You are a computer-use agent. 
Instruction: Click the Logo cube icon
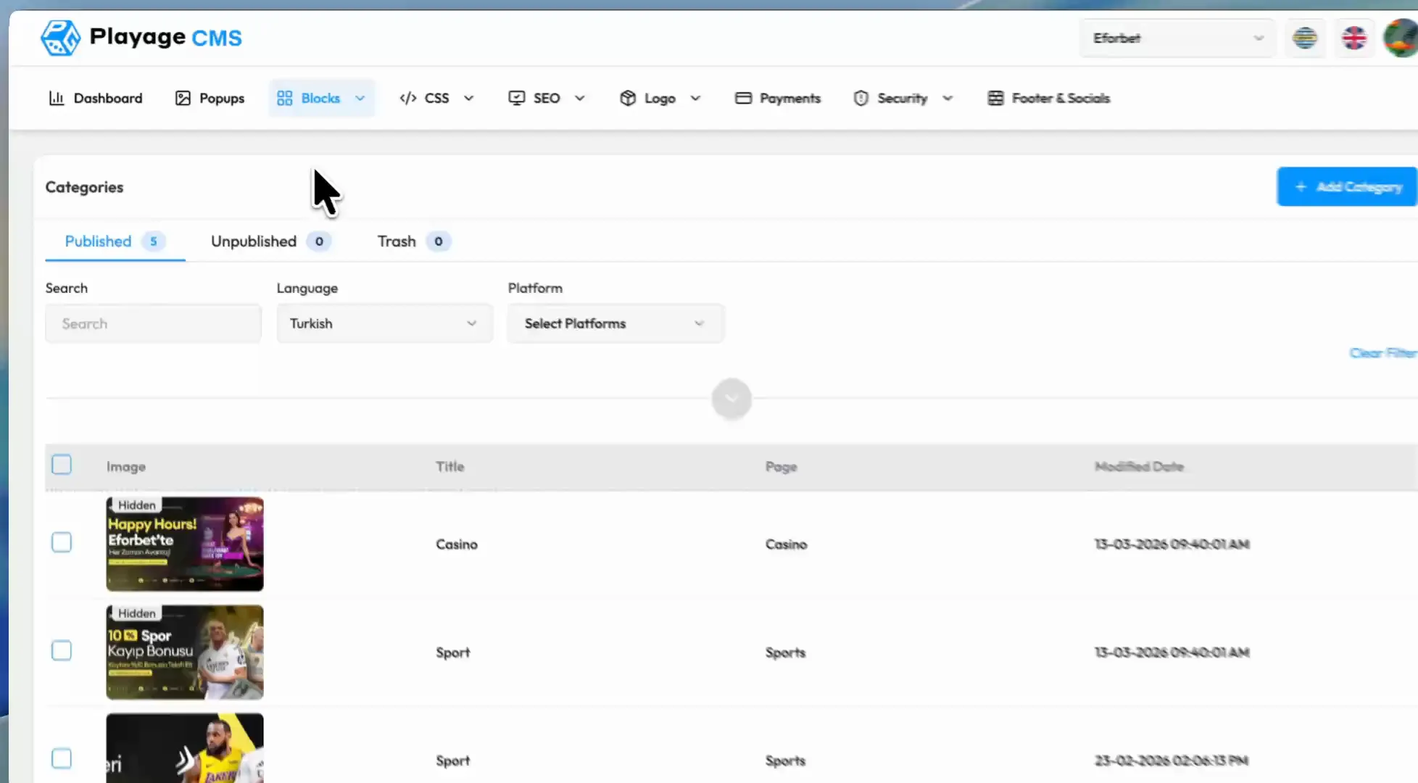(x=628, y=98)
